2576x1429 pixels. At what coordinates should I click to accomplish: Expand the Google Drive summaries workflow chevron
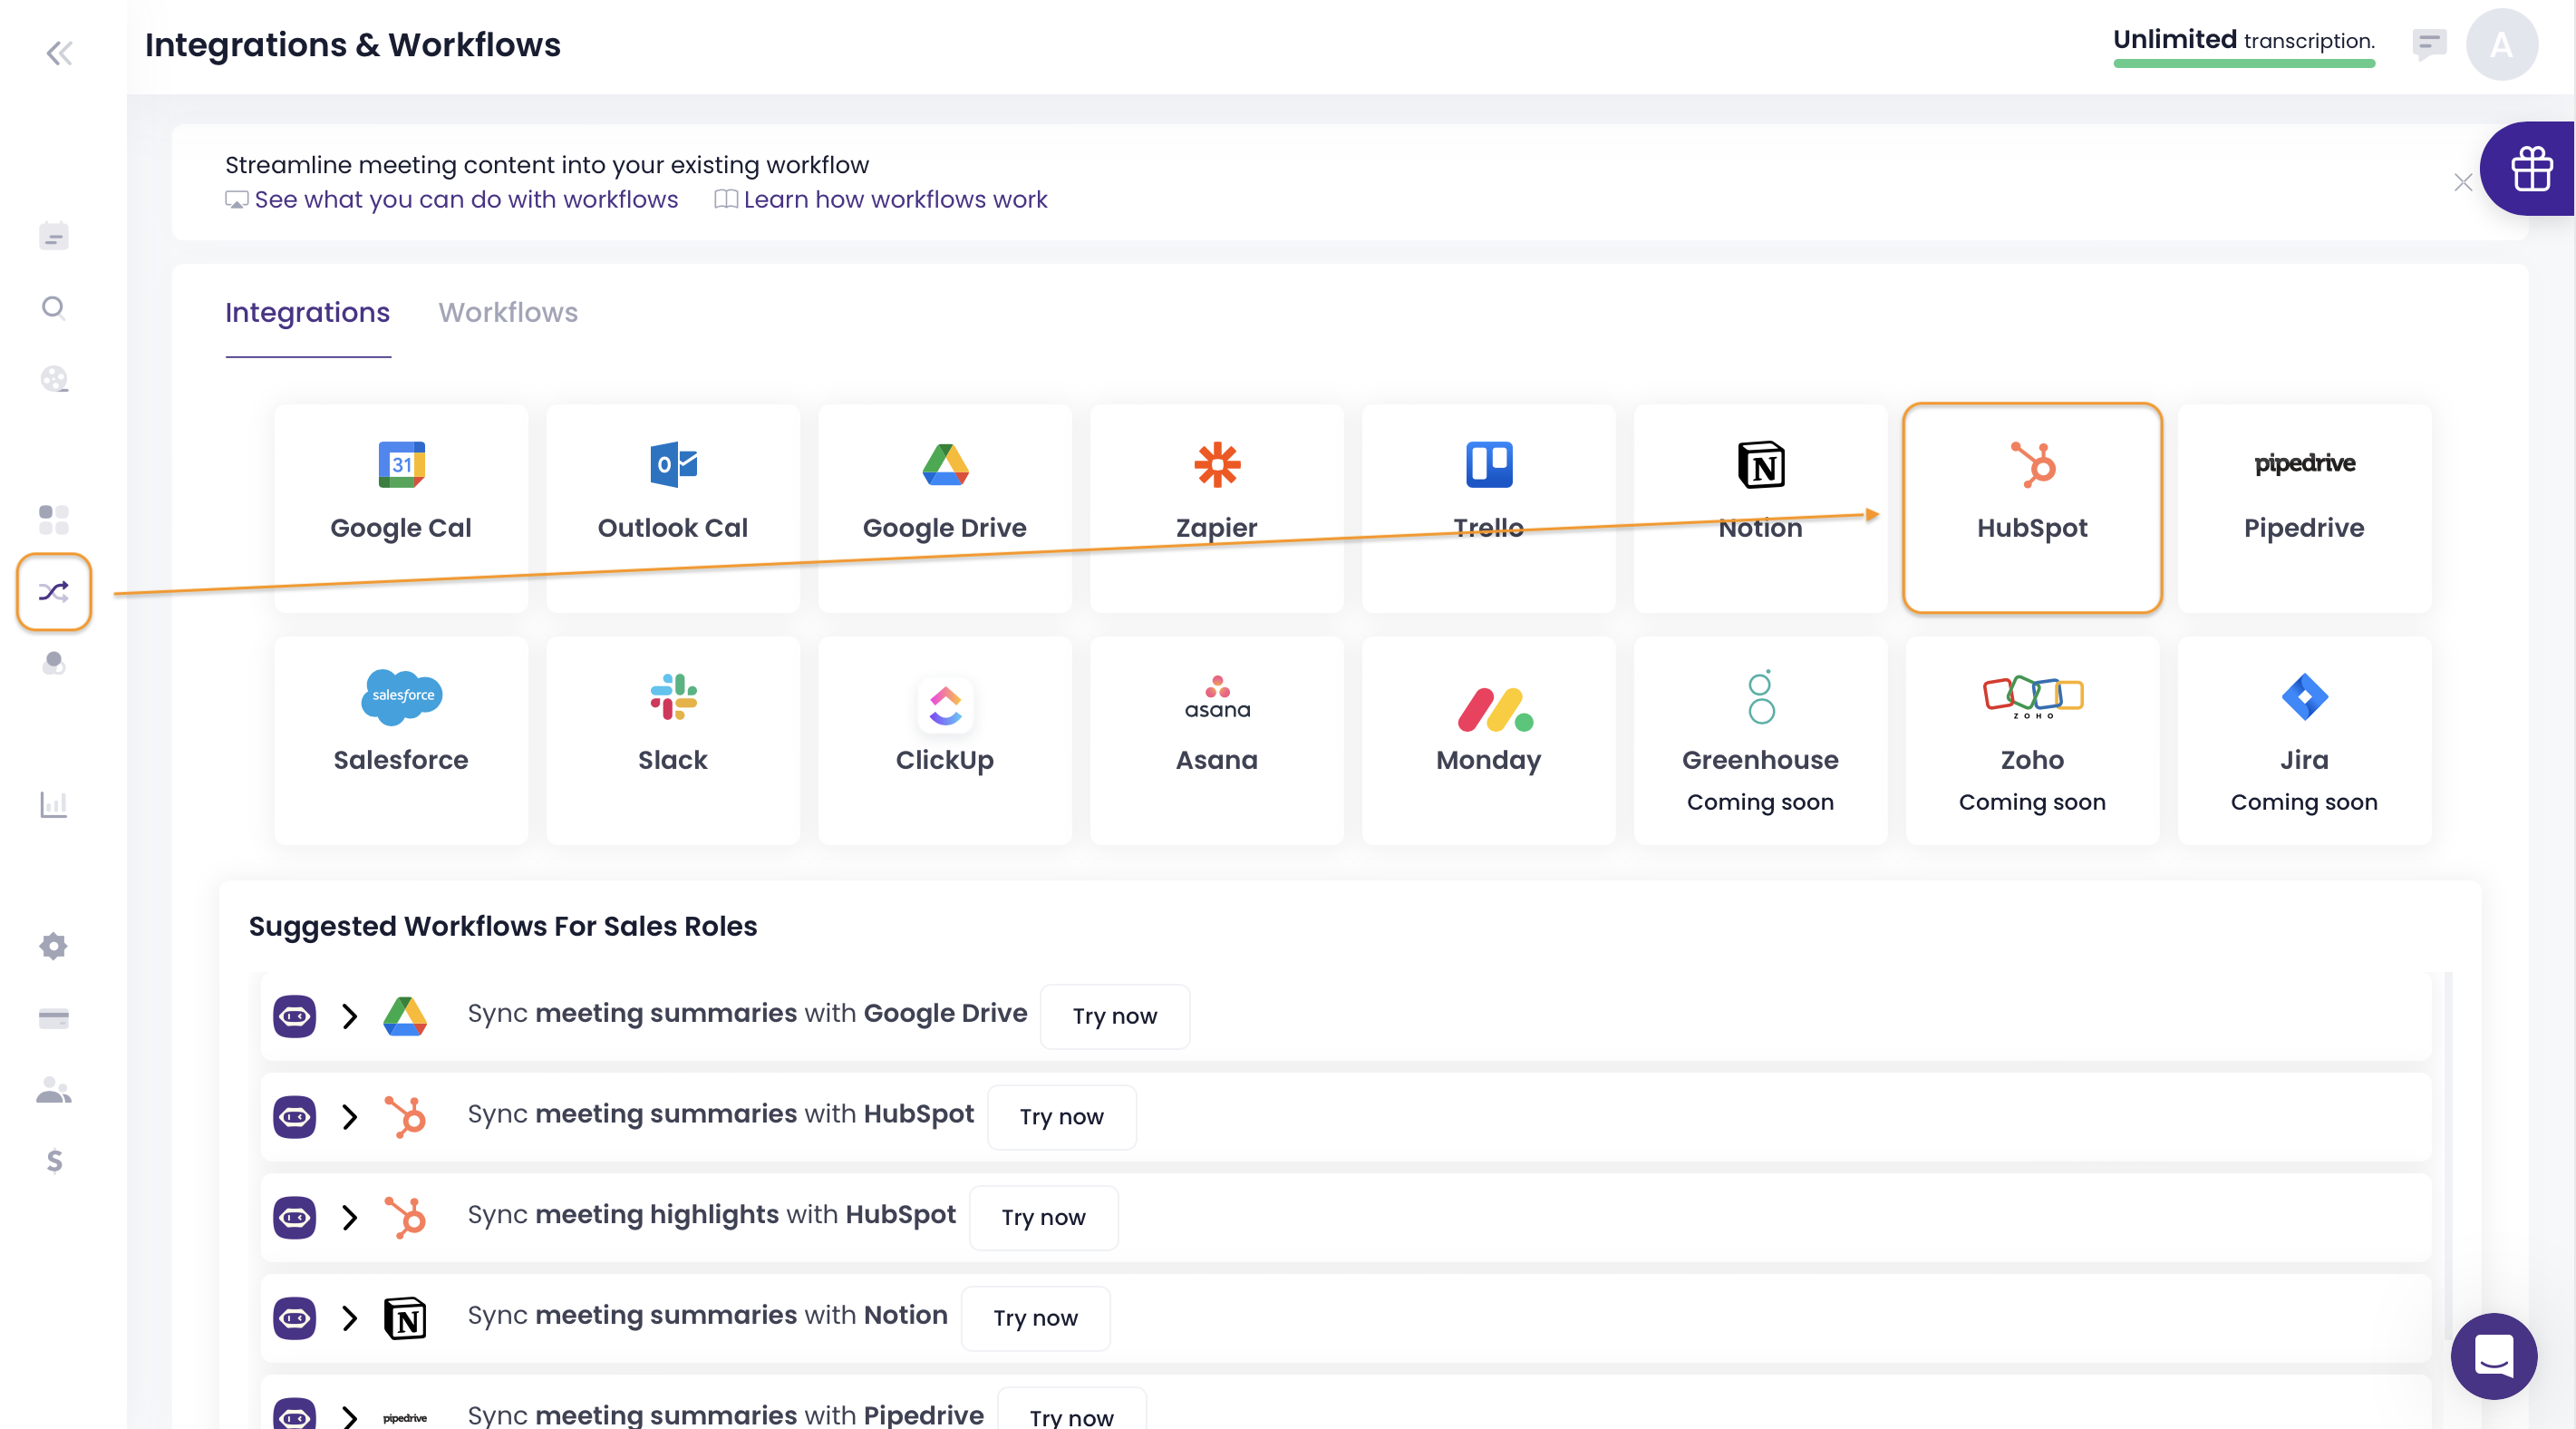point(349,1016)
